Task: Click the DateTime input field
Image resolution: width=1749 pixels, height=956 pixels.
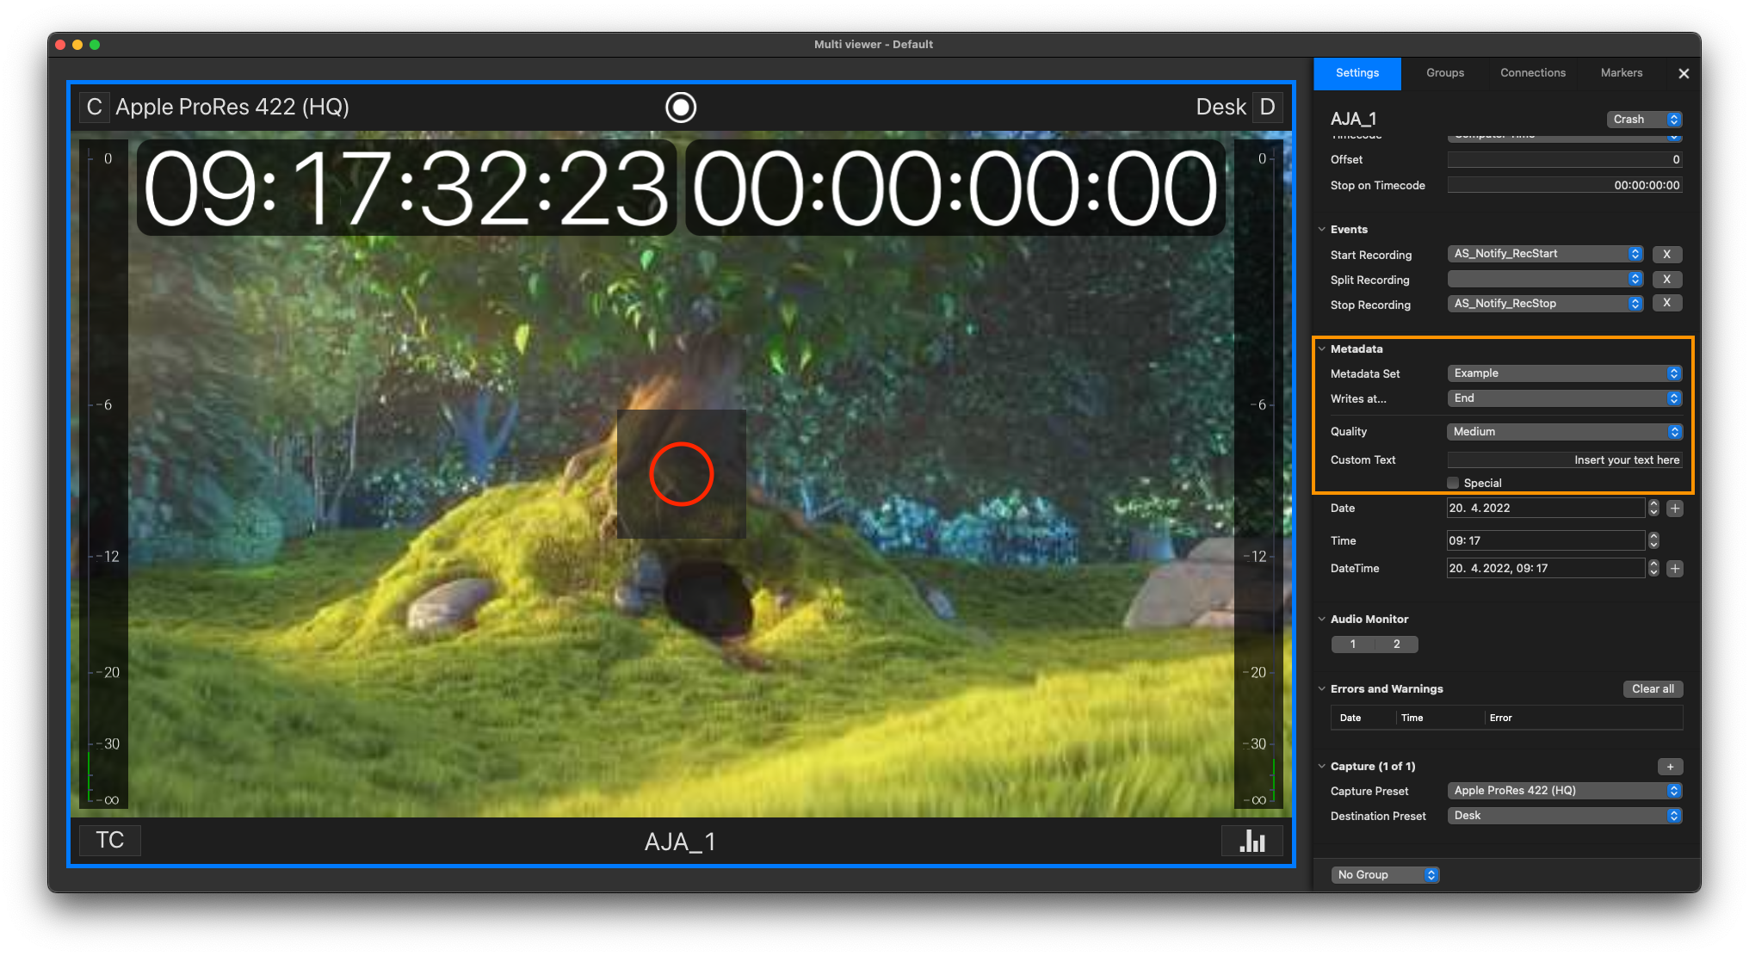Action: pyautogui.click(x=1546, y=569)
